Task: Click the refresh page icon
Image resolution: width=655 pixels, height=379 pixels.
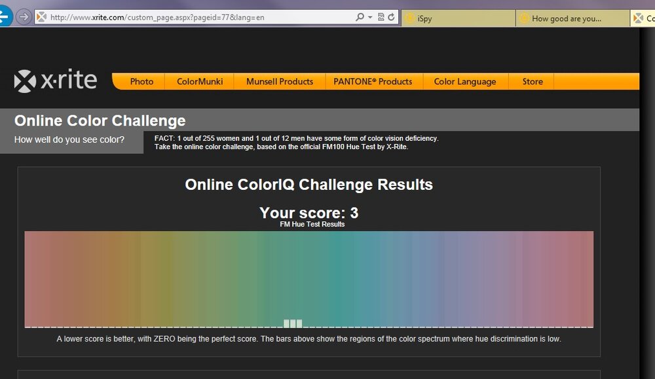Action: tap(392, 17)
